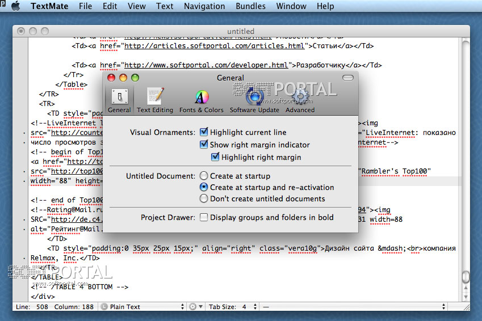Viewport: 482px width, 321px height.
Task: Enable Display groups and folders in bold
Action: (203, 217)
